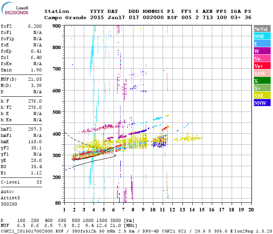Select the NNE cyan legend swatch
Viewport: 273px width, 234px height.
(262, 36)
